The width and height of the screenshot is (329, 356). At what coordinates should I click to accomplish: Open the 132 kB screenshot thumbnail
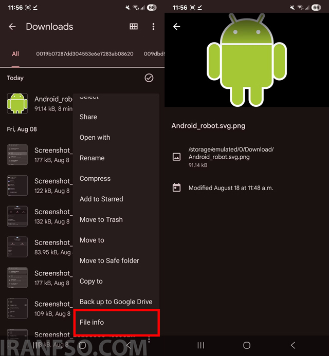[17, 216]
